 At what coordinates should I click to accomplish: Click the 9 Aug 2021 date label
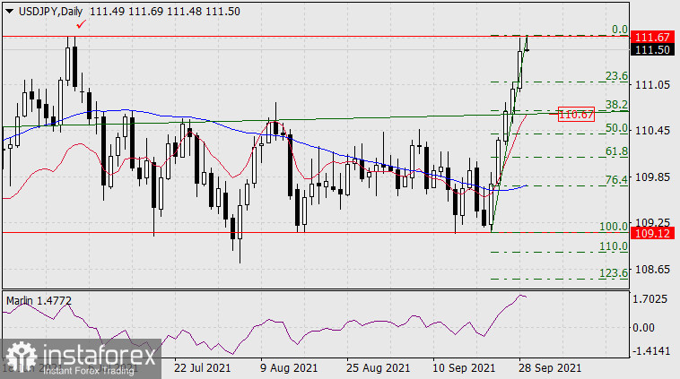click(x=288, y=368)
